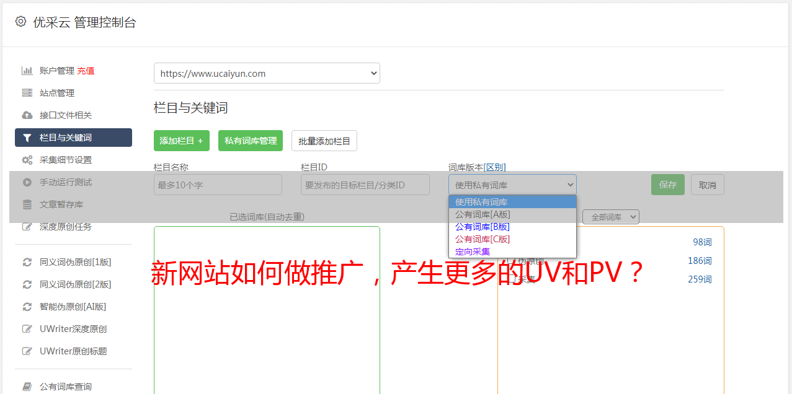Click the 栏目名称 input field
The image size is (792, 394).
(x=218, y=185)
